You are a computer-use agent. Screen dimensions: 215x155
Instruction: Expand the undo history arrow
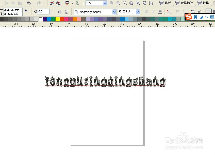coord(34,3)
